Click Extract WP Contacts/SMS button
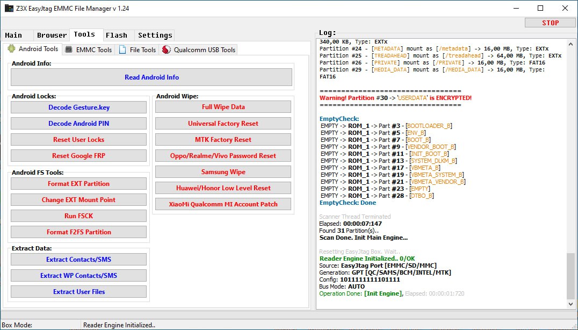The height and width of the screenshot is (330, 578). point(78,276)
